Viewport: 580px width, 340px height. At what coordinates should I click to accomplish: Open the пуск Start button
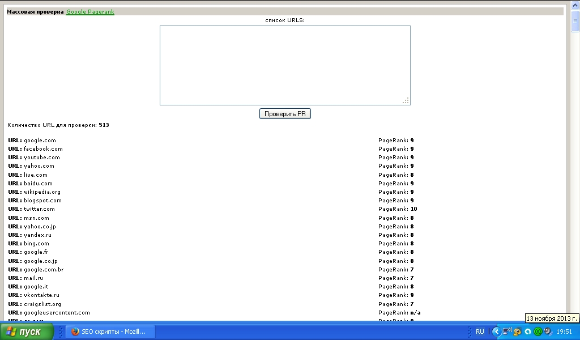coord(27,331)
